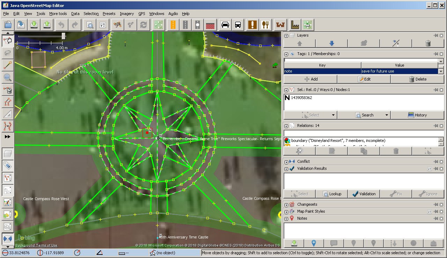Activate the Select objects hand tool
The image size is (447, 258).
tap(8, 40)
